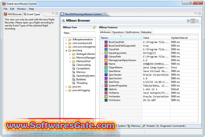Viewport: 205px width, 137px height.
Task: Click the ClassPath blue color swatch
Action: pyautogui.click(x=106, y=49)
